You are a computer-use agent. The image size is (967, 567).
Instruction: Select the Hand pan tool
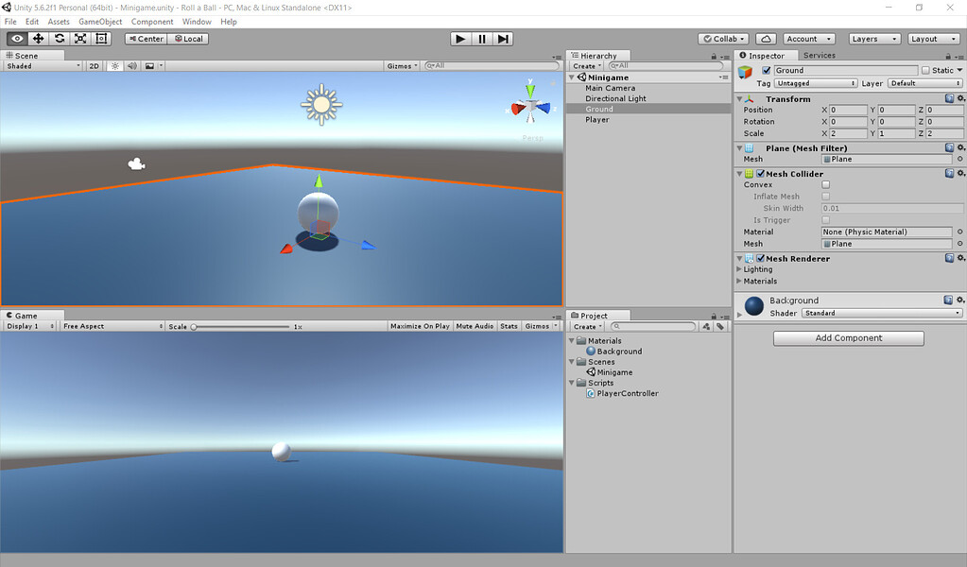point(14,38)
